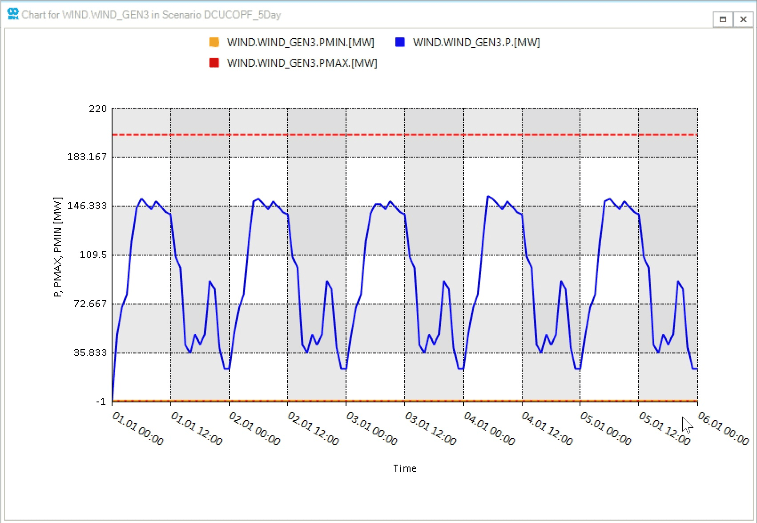Click the application icon in title bar
The image size is (757, 523).
click(13, 14)
